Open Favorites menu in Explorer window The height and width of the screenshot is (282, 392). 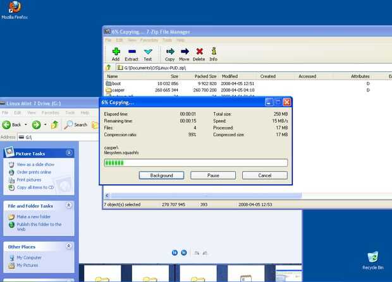coord(50,113)
